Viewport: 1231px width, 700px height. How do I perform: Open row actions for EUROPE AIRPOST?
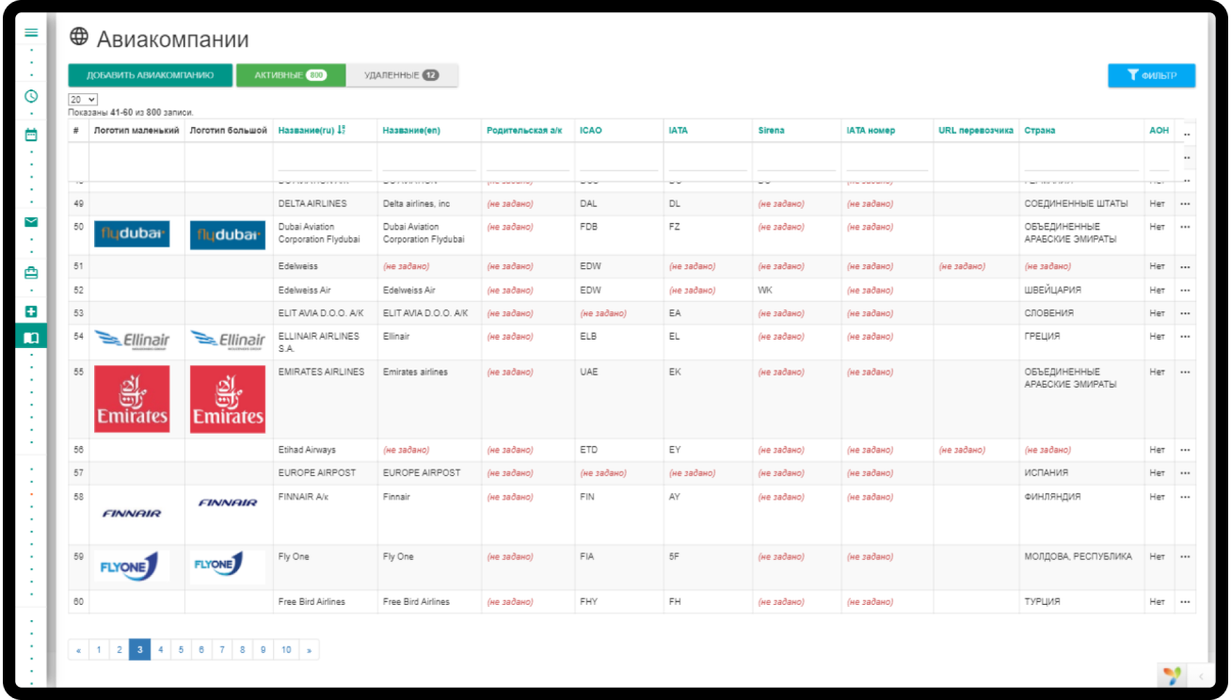click(x=1185, y=473)
